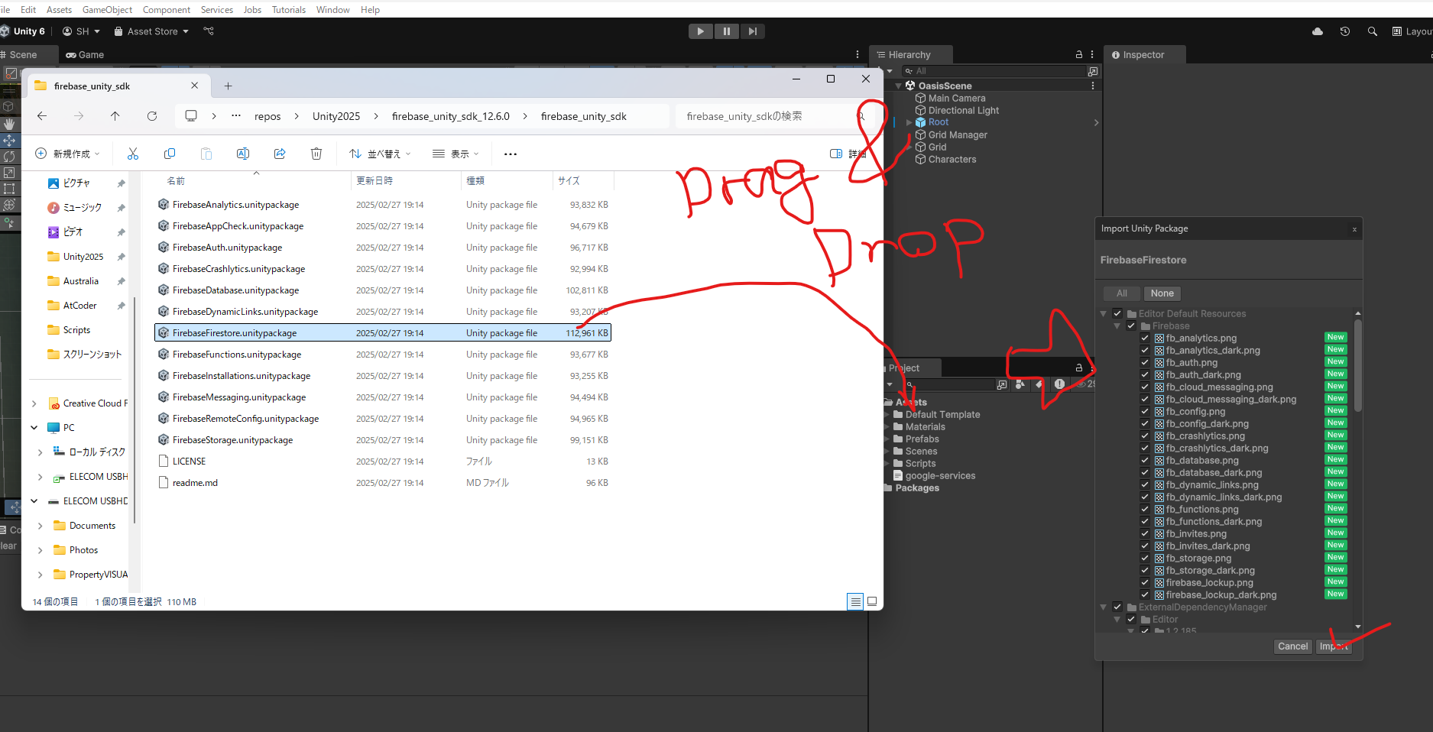Select the Scale tool

[10, 172]
